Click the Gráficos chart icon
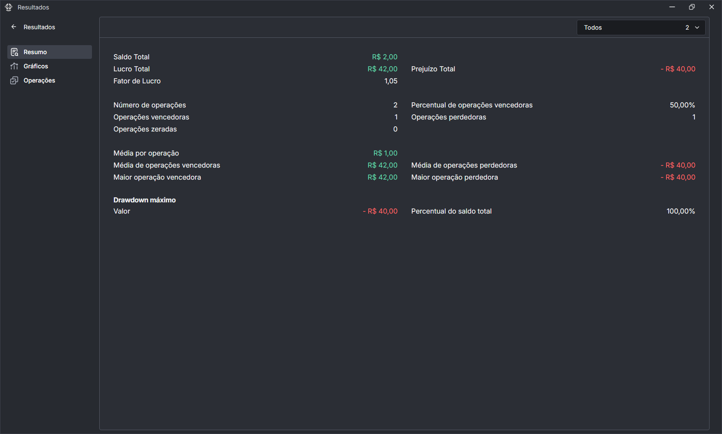The width and height of the screenshot is (722, 434). click(x=14, y=66)
